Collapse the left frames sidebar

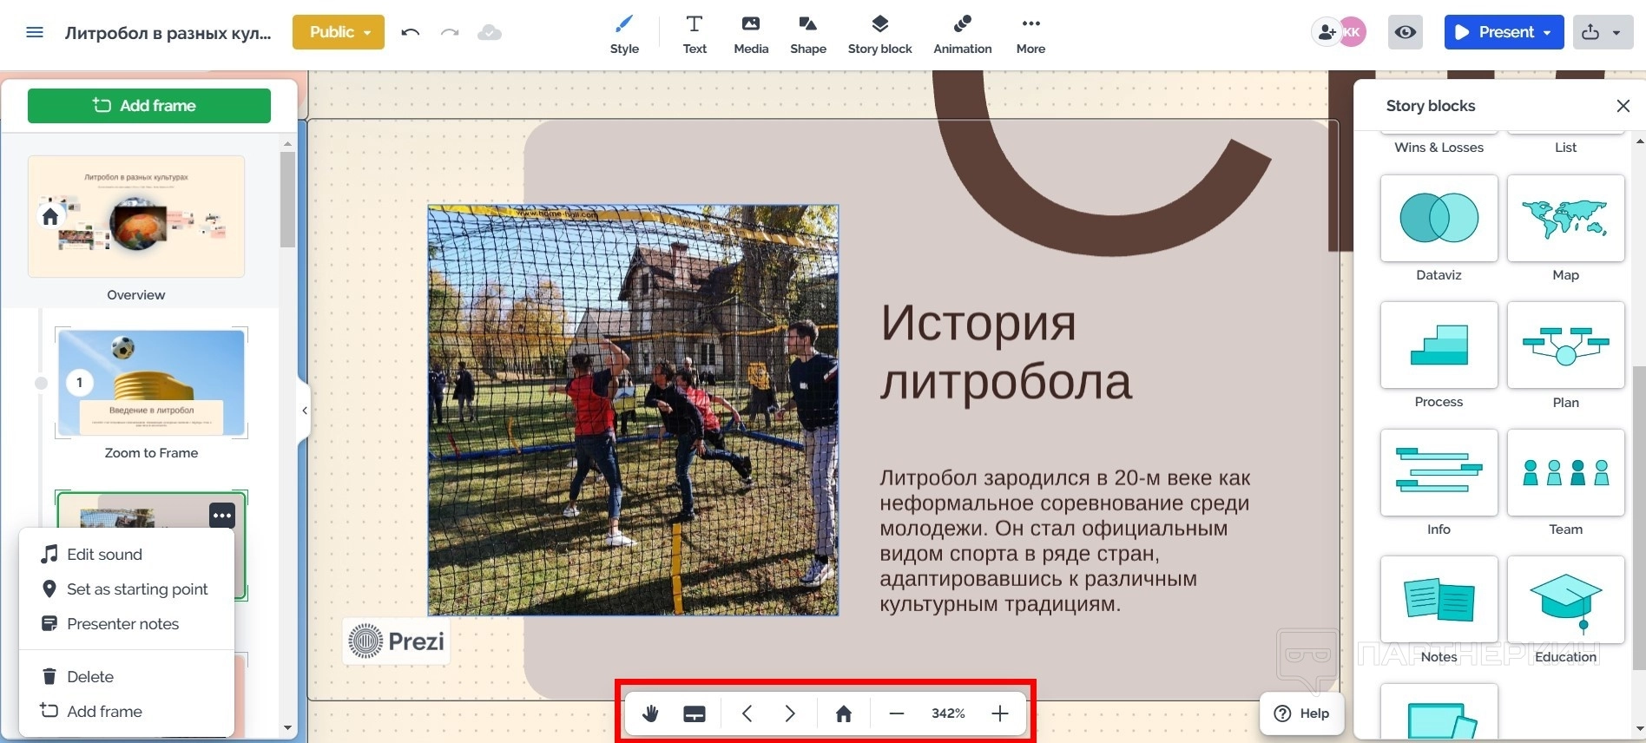304,411
